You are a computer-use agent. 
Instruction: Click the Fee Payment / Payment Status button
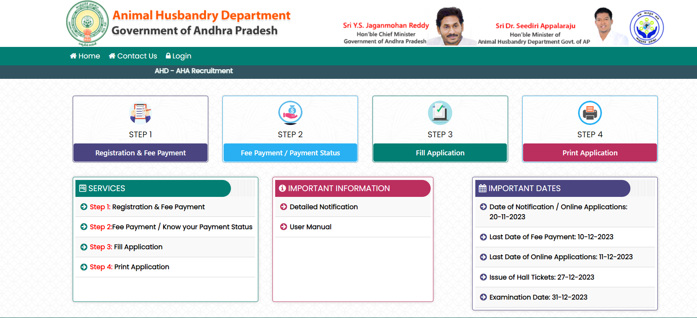[290, 153]
